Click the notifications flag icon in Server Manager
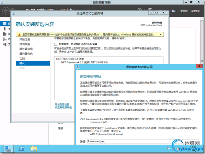 (x=150, y=9)
